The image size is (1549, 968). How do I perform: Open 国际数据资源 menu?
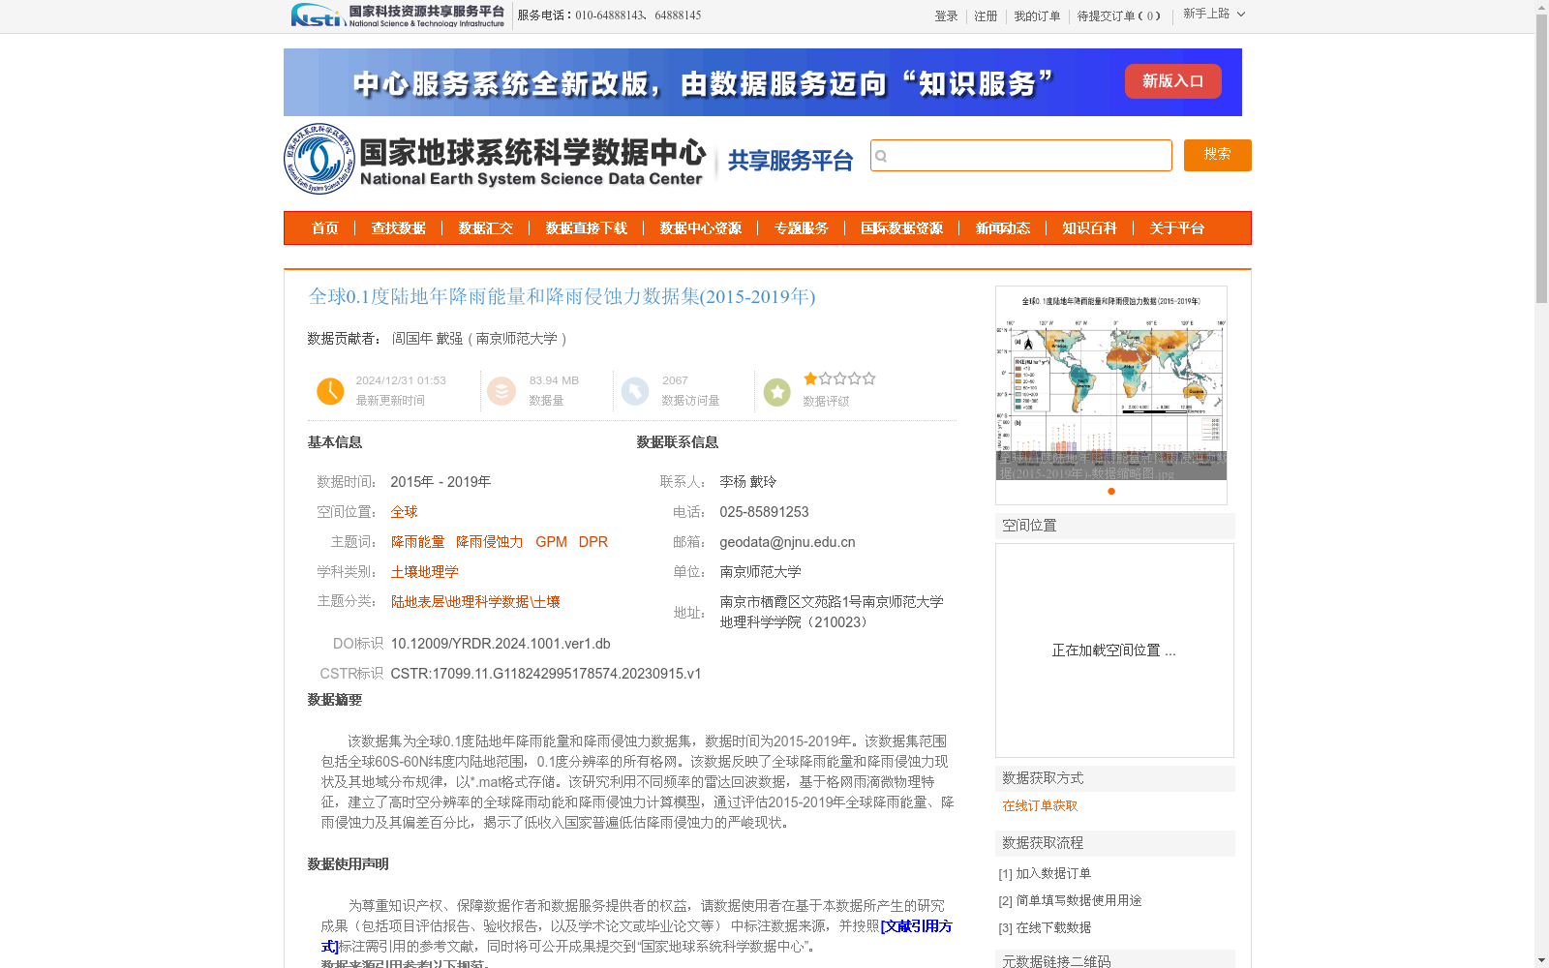[902, 228]
